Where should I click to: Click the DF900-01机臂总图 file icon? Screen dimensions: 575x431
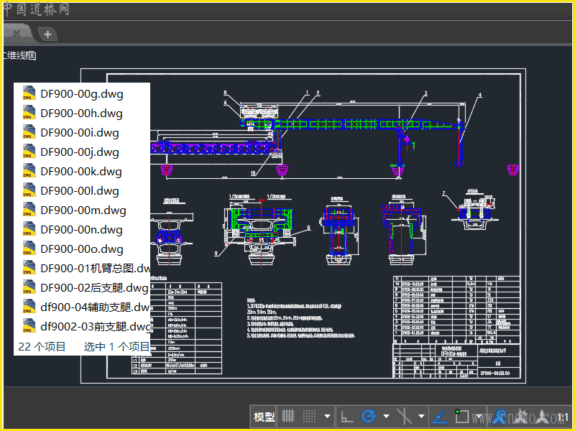click(x=29, y=268)
